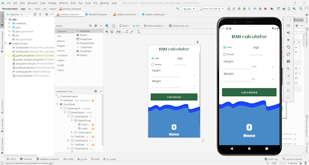Take emulator screenshot camera icon
309x165 pixels.
pos(288,62)
